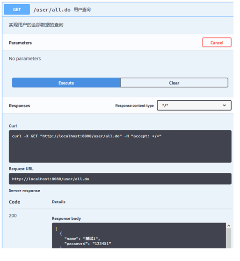Viewport: 240px width, 261px height.
Task: Click the "Code" column header
Action: coord(15,202)
